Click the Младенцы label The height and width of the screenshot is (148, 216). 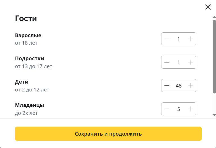[x=30, y=105]
